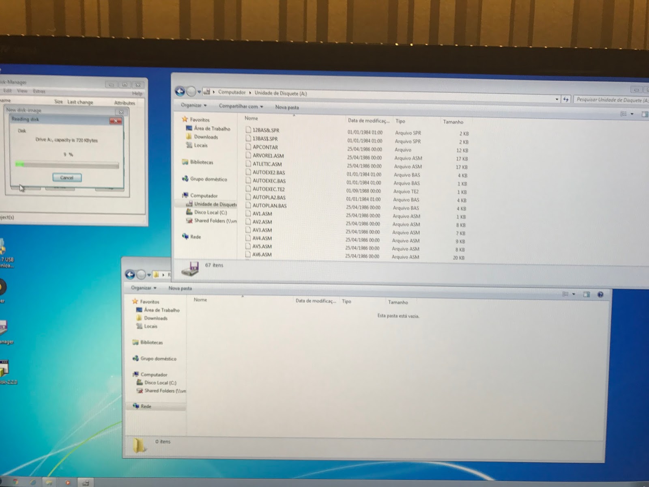Select Downloads folder in upper window favorites
Screen dimensions: 649x487
pos(206,137)
